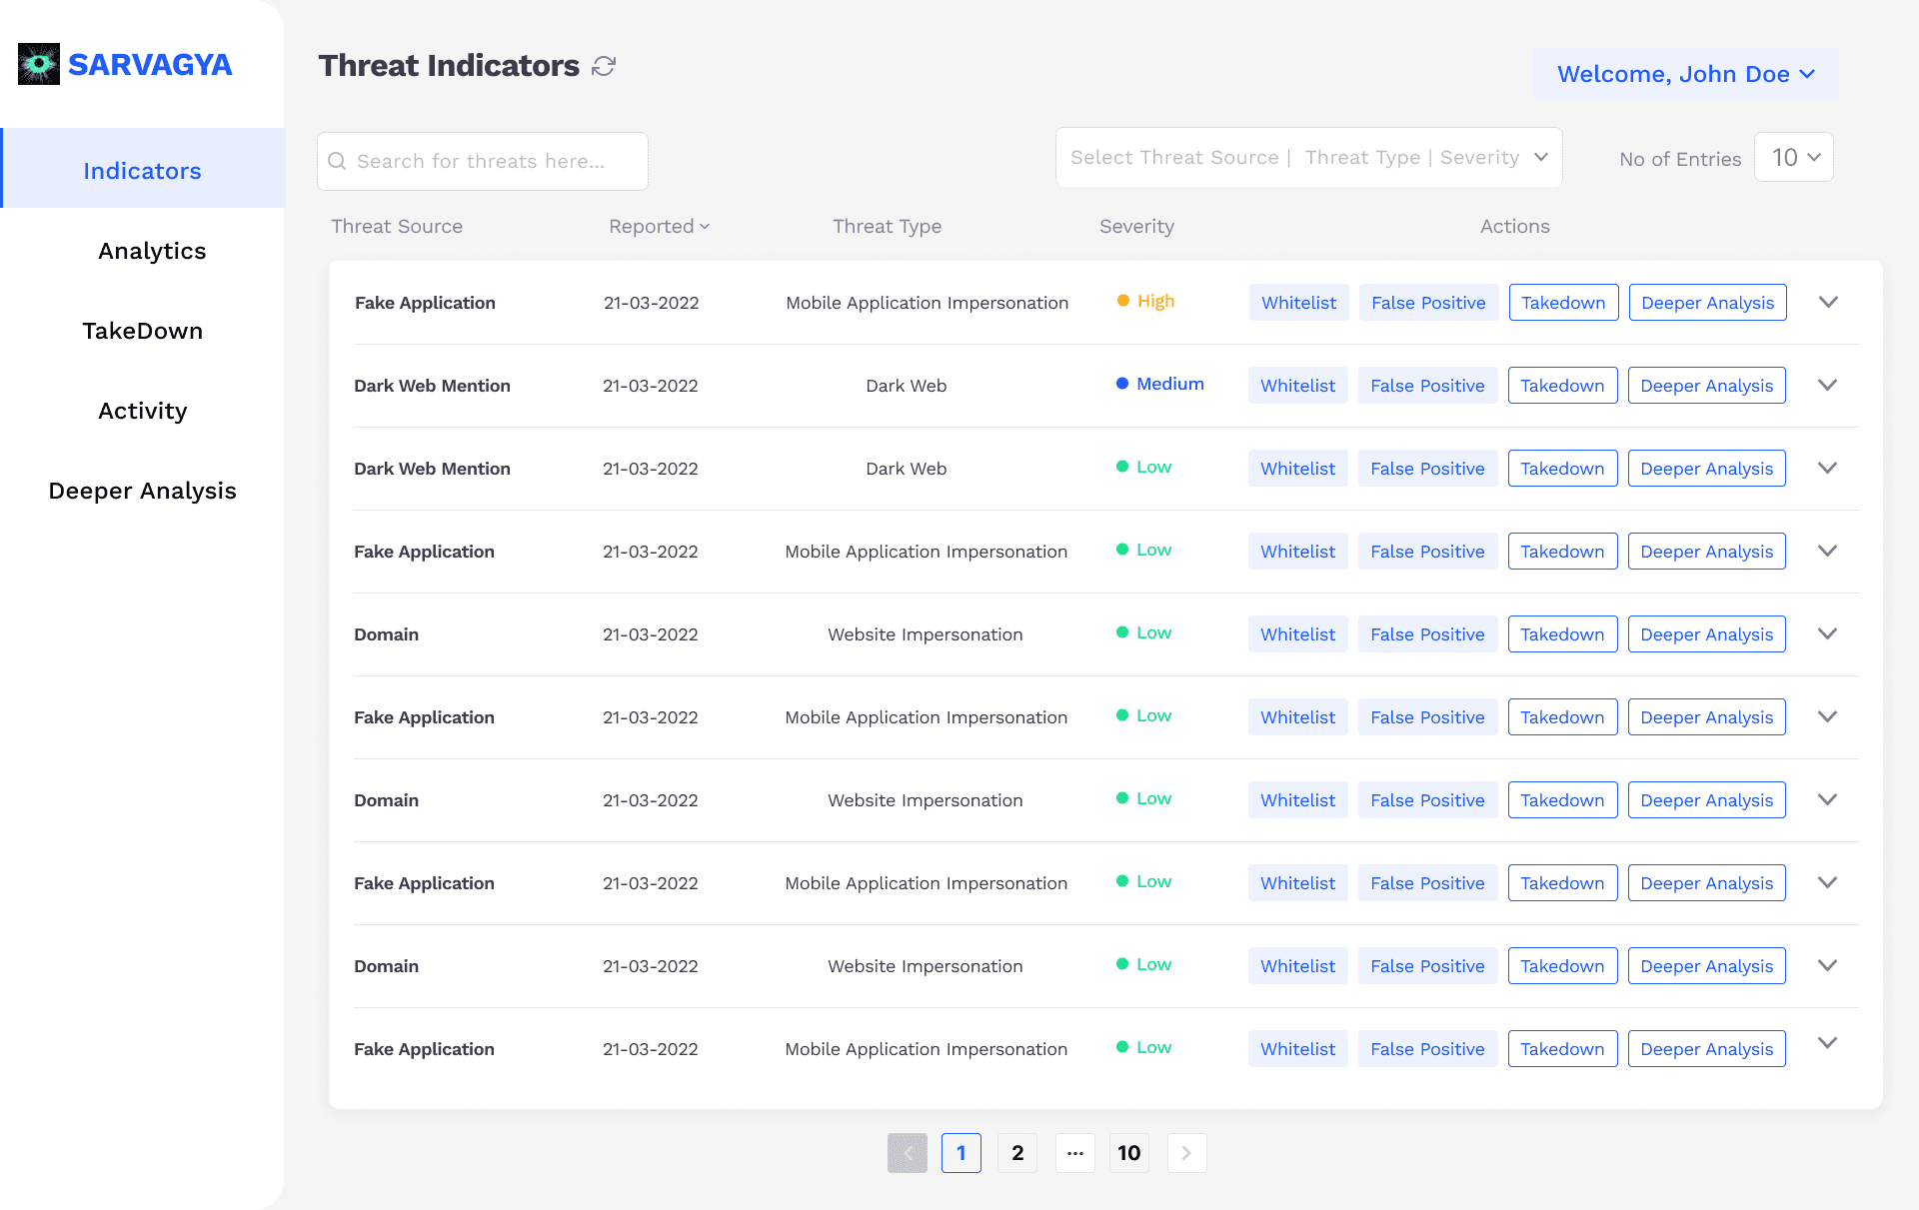Viewport: 1919px width, 1210px height.
Task: Click the Threat Source column header
Action: pyautogui.click(x=397, y=226)
